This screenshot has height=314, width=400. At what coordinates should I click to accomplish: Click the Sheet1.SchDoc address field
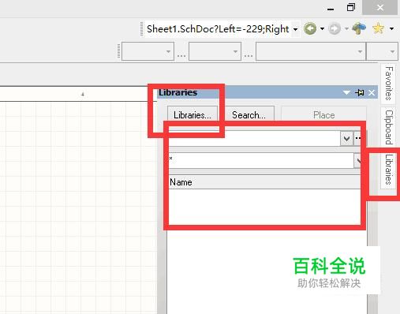[x=218, y=28]
